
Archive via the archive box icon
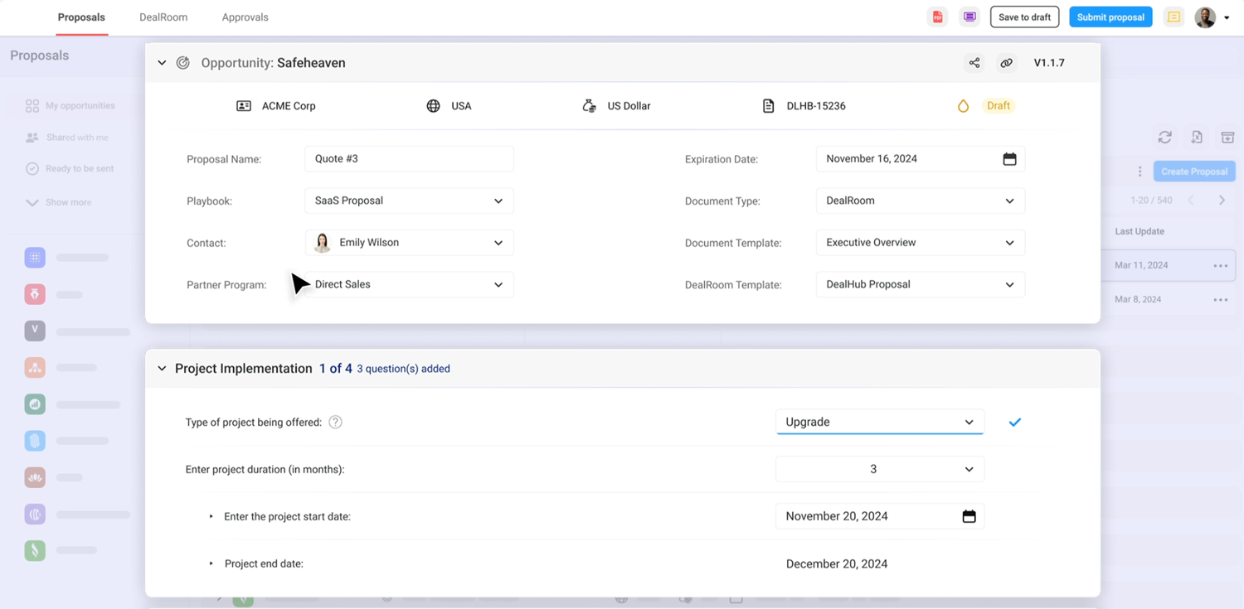pyautogui.click(x=1227, y=137)
